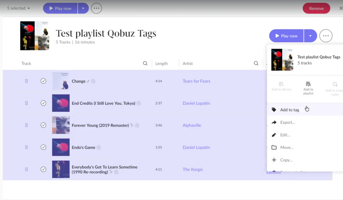Image resolution: width=343 pixels, height=200 pixels.
Task: Click album art for Change track
Action: (61, 81)
